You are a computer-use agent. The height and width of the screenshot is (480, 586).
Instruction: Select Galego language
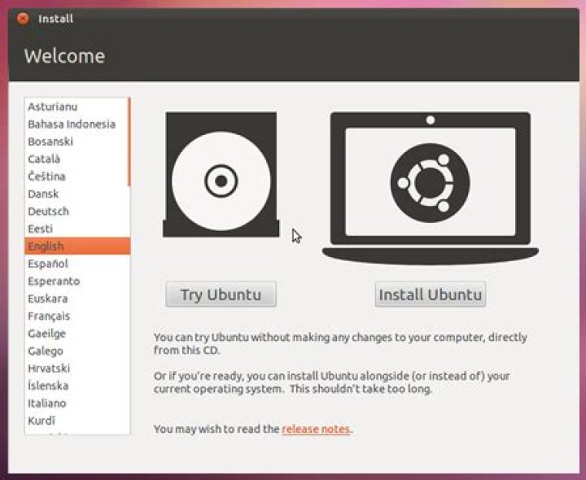(77, 351)
